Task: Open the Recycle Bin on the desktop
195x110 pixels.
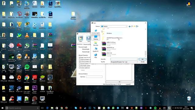Action: (189, 99)
